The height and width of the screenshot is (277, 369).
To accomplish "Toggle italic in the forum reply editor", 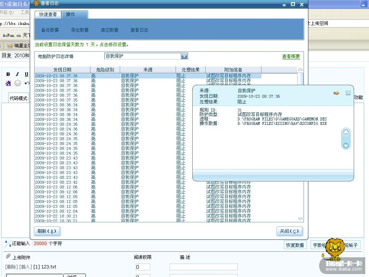I will click(x=17, y=74).
